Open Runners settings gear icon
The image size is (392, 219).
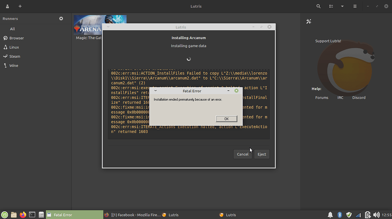61,19
